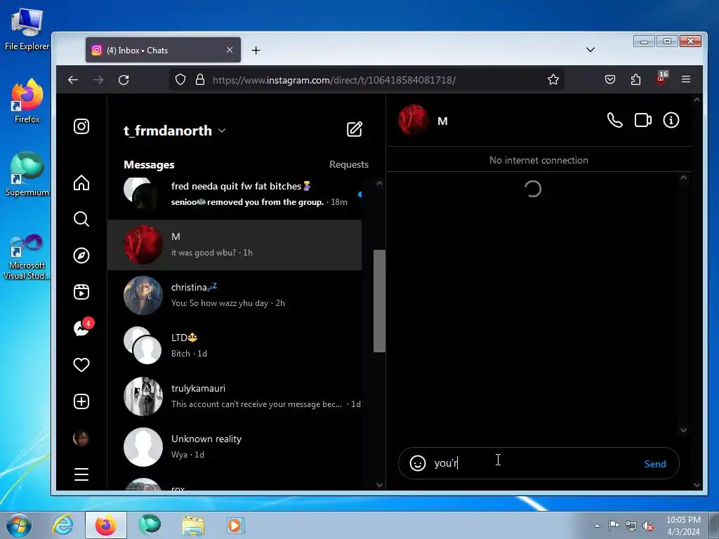
Task: Click chat list scroll down arrow
Action: 379,484
